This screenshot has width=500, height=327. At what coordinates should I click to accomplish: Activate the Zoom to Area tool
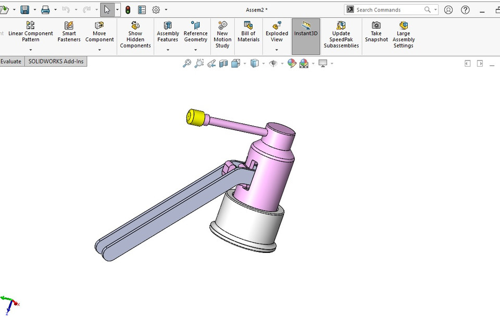(199, 63)
